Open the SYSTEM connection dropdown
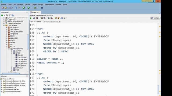Viewport: 172px width, 96px height. pos(156,18)
